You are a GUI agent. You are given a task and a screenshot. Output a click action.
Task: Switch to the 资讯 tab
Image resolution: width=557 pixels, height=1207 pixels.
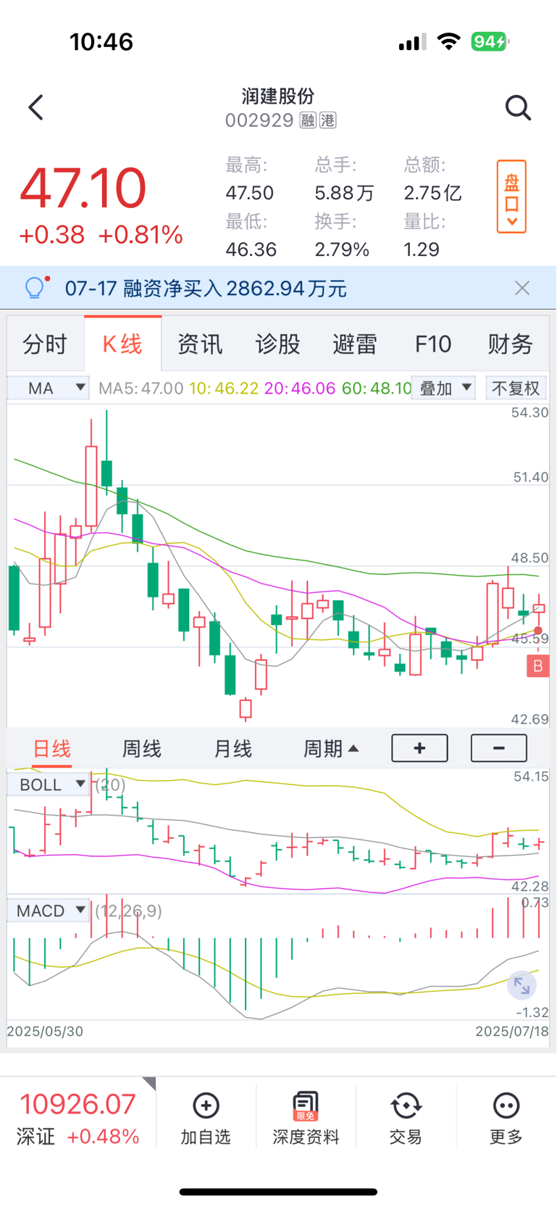pyautogui.click(x=200, y=344)
